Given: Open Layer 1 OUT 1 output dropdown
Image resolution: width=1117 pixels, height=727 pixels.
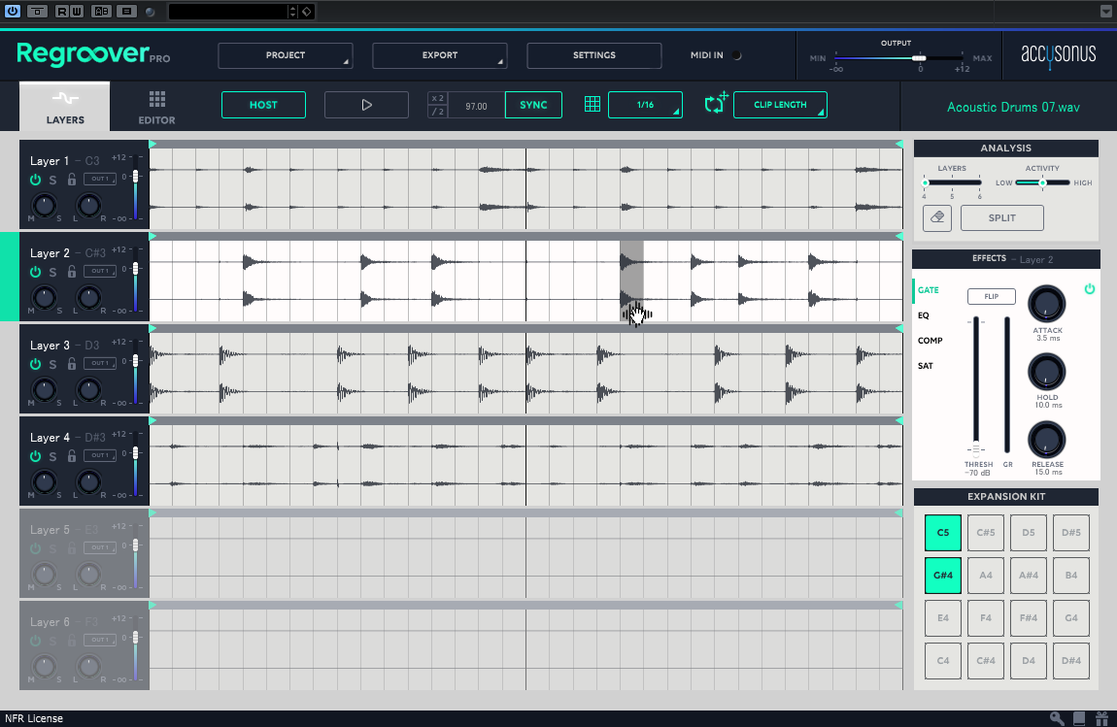Looking at the screenshot, I should [x=100, y=179].
